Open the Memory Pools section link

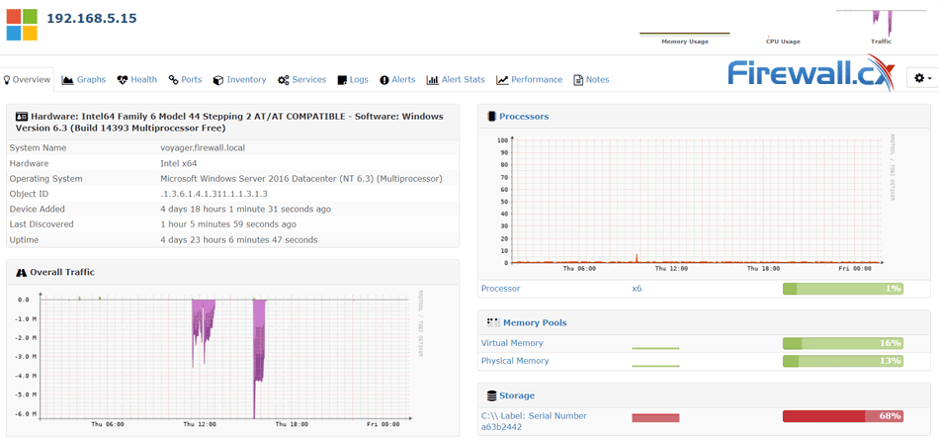tap(535, 322)
